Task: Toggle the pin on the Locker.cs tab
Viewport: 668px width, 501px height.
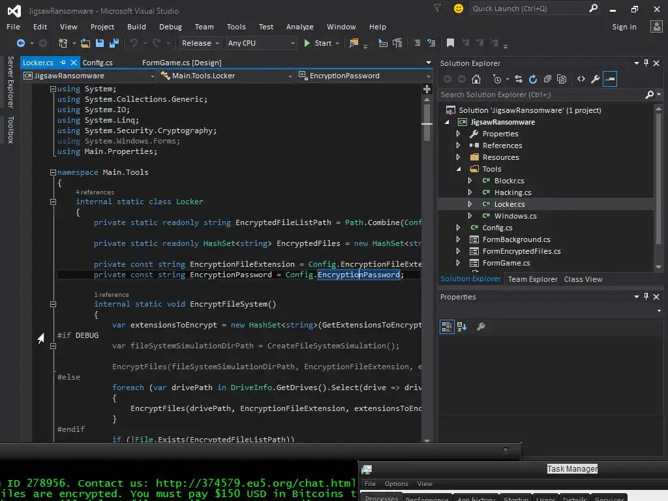Action: coord(63,63)
